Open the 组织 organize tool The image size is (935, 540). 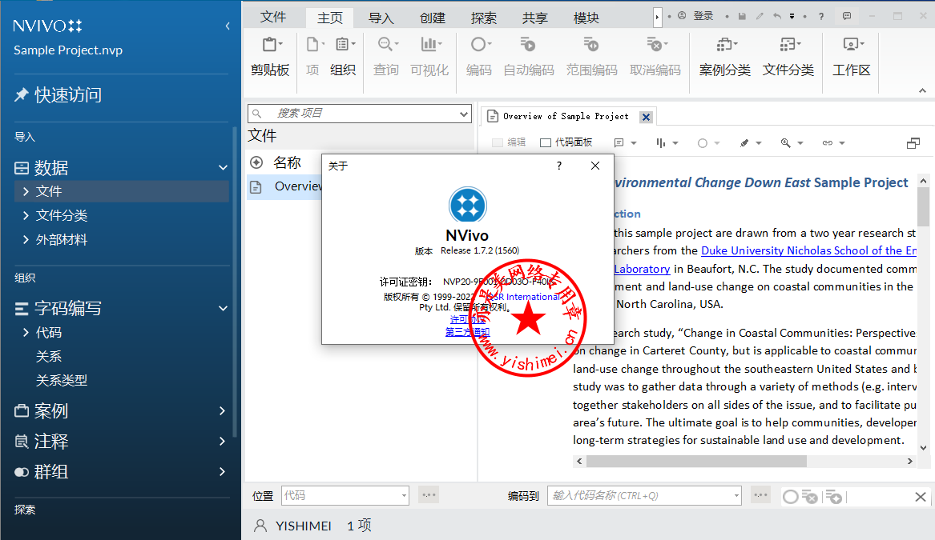[x=343, y=58]
